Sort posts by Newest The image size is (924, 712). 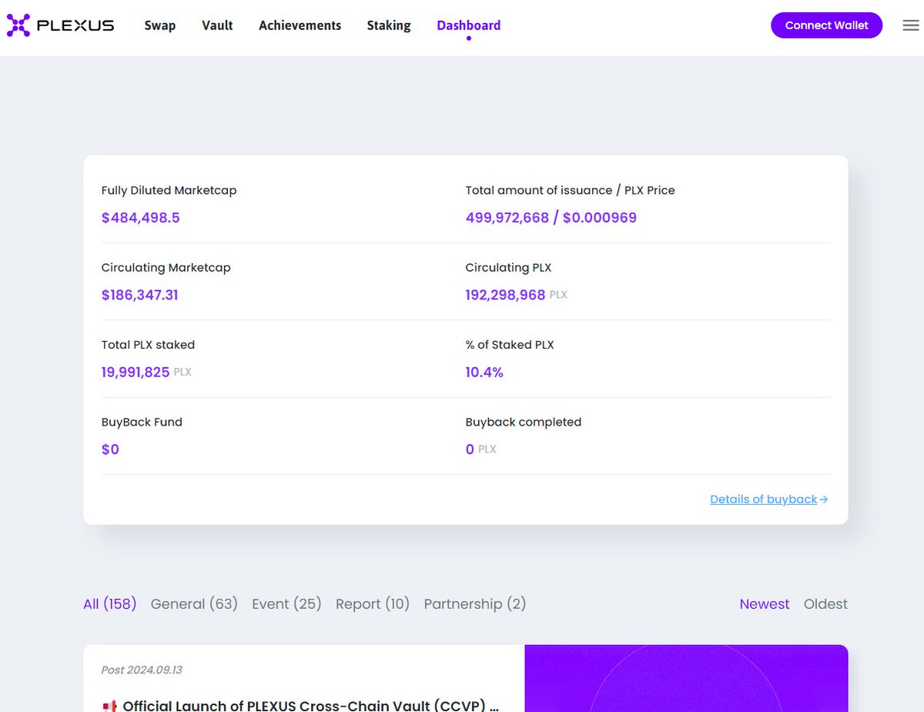tap(765, 604)
